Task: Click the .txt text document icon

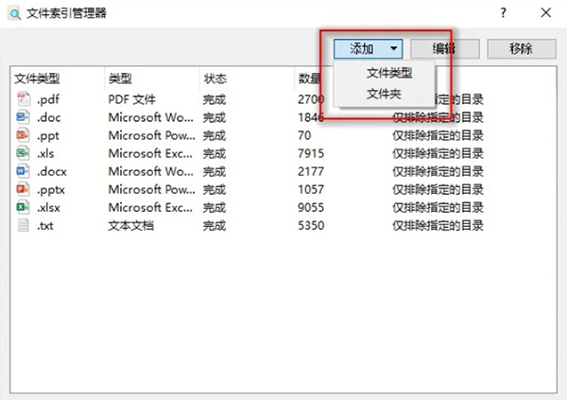Action: click(x=24, y=225)
